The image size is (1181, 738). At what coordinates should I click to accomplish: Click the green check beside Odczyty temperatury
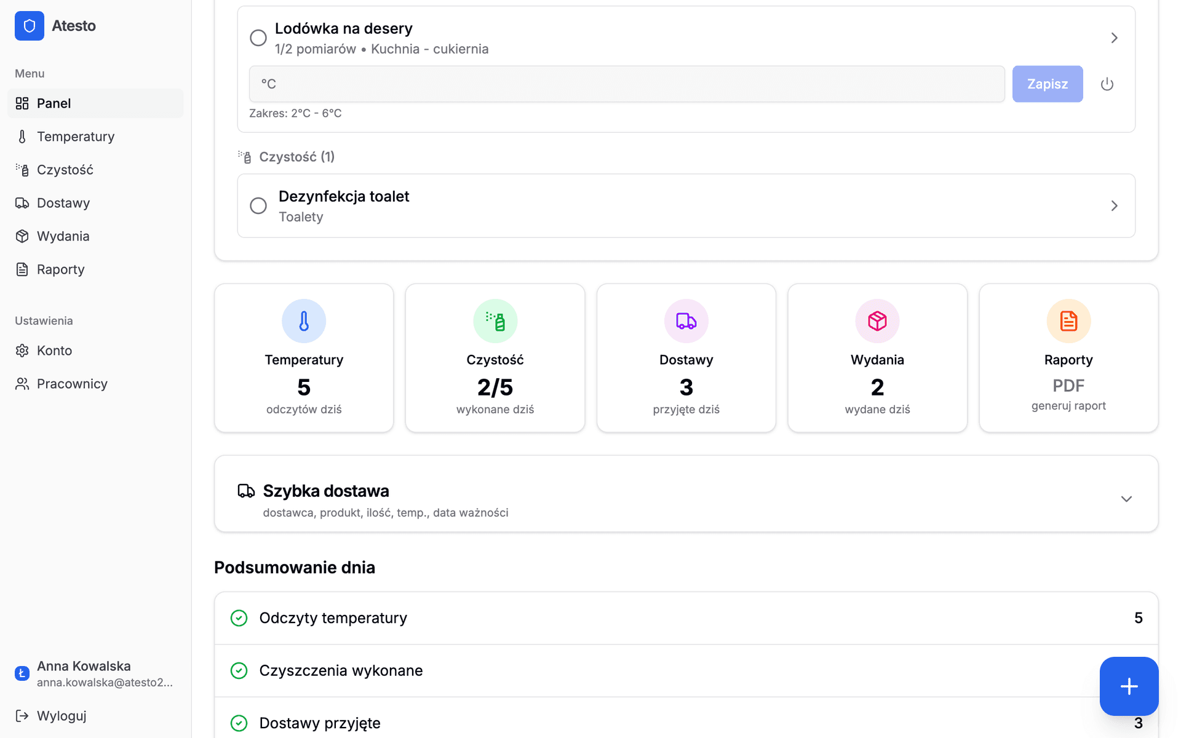tap(239, 618)
